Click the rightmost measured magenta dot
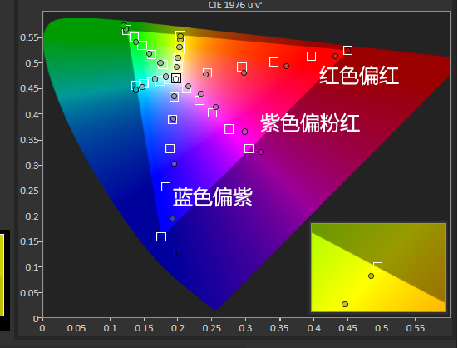The image size is (458, 348). point(261,152)
